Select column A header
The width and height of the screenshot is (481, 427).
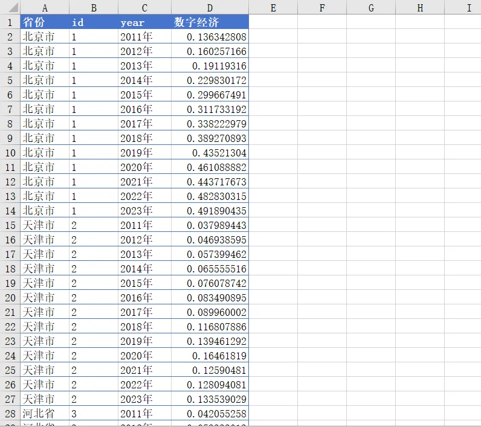pyautogui.click(x=45, y=7)
